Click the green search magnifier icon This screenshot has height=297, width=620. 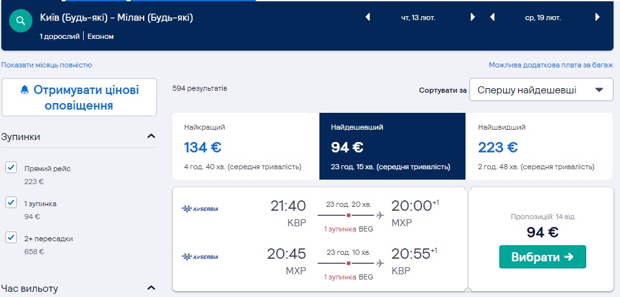21,21
